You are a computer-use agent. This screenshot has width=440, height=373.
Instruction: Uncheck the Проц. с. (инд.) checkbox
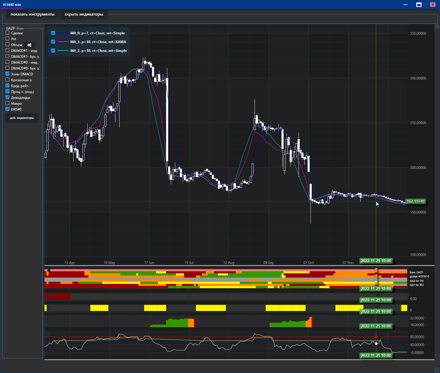coord(8,91)
